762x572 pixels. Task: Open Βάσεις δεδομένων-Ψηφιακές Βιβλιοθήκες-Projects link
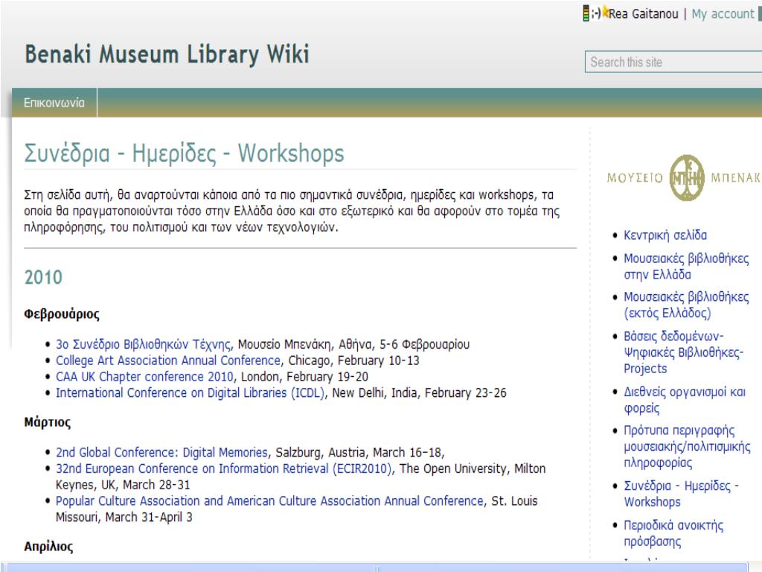pos(684,352)
